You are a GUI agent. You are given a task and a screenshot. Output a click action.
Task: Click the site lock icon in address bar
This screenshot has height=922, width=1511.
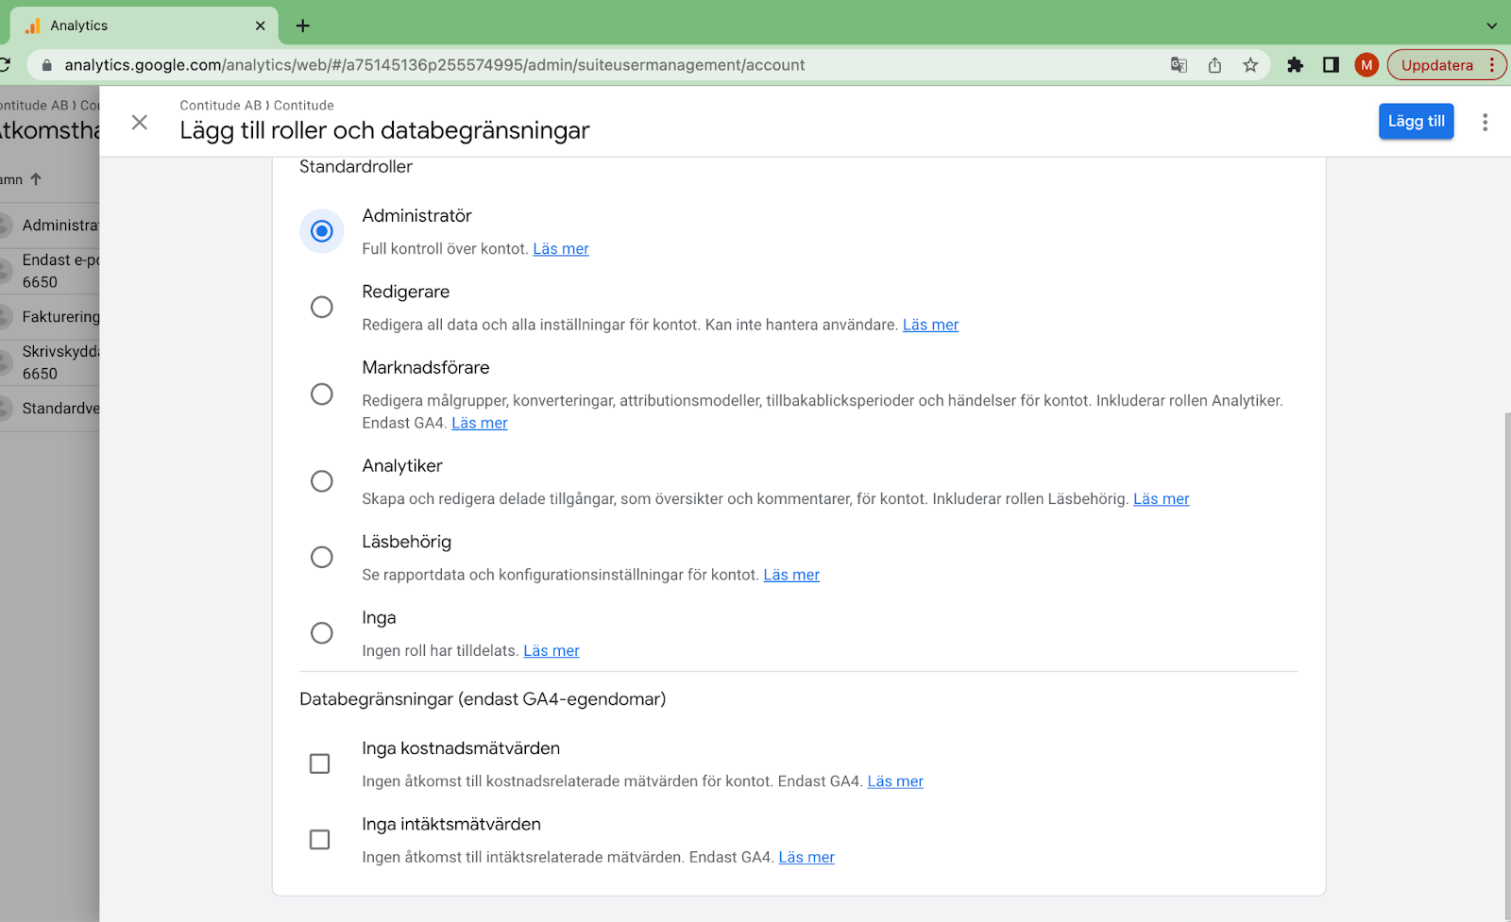tap(46, 65)
